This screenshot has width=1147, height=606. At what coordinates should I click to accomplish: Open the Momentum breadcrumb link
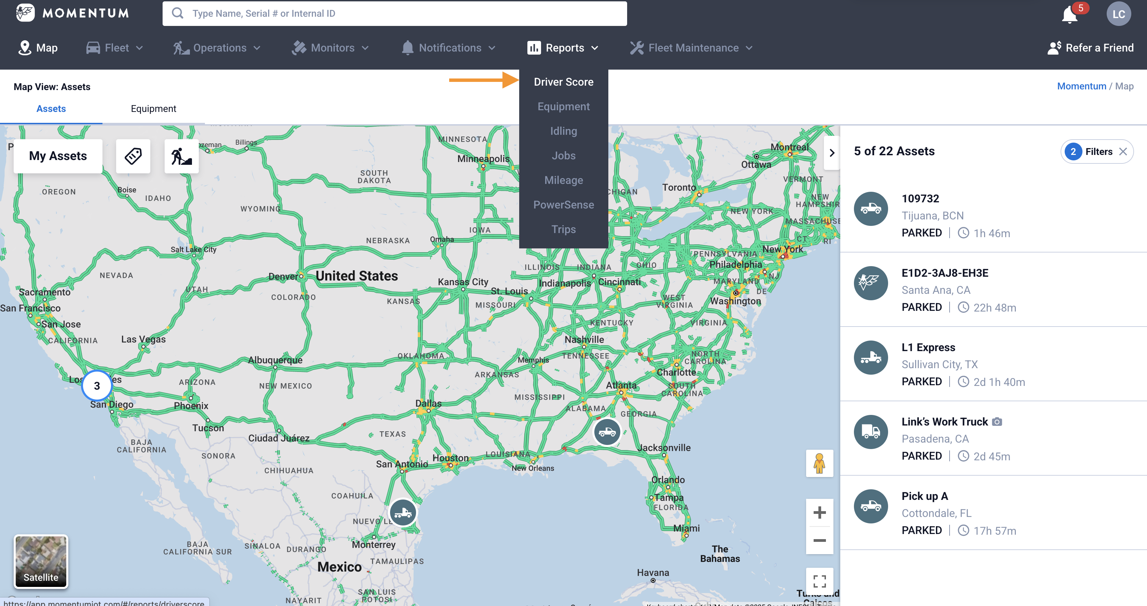click(1081, 86)
